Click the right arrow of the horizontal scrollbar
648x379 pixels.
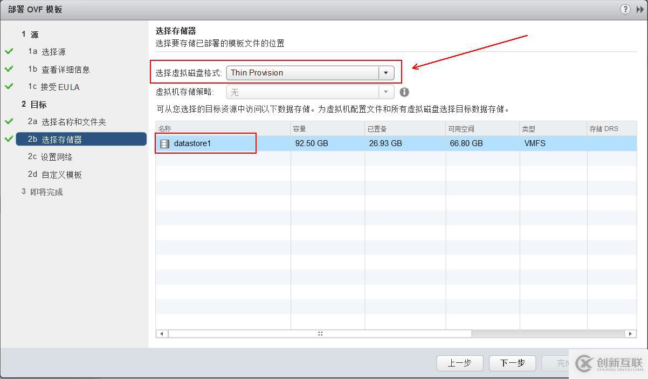click(x=630, y=333)
